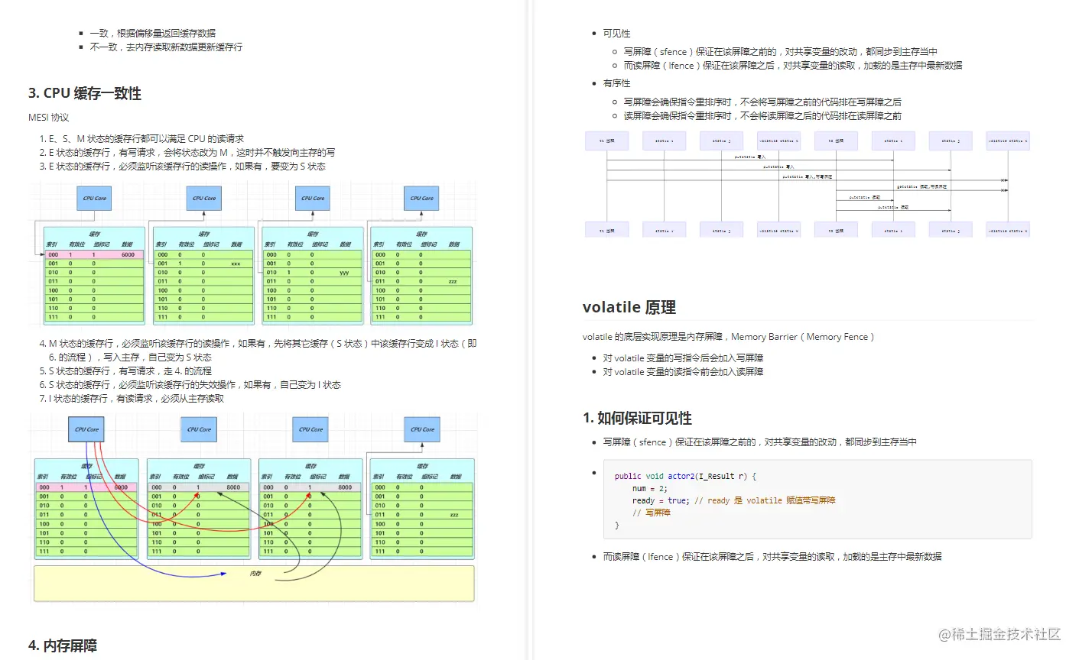1079x660 pixels.
Task: Click the volatile static k lane header
Action: (x=778, y=140)
